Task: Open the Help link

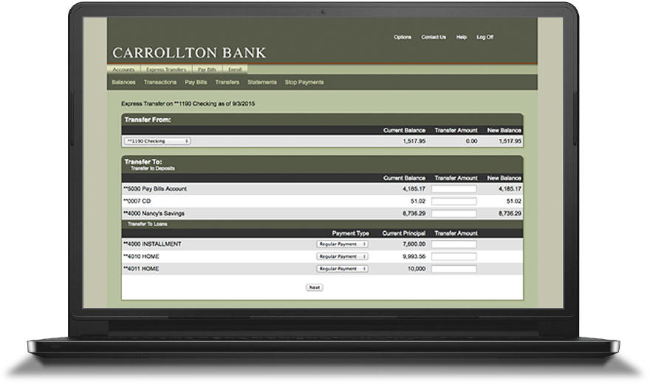Action: point(462,37)
